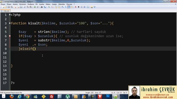
Task: Toggle synchronized vertical scrolling icon
Action: click(x=56, y=7)
